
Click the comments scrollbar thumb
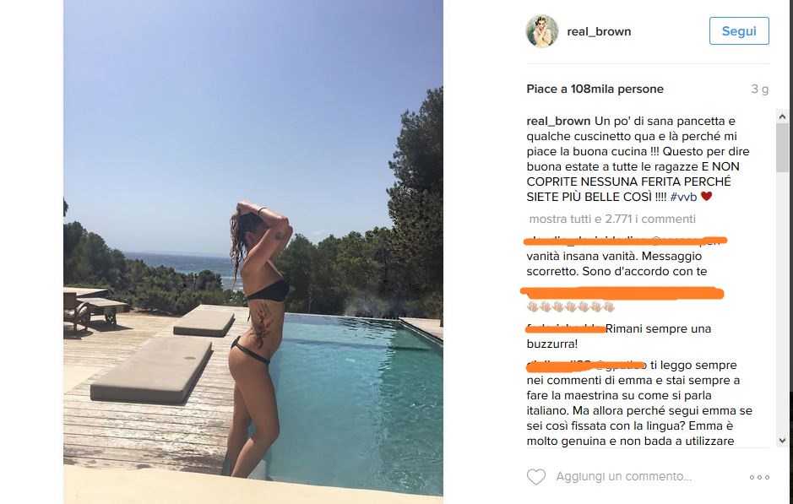pos(782,147)
